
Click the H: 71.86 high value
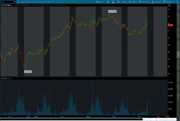tap(40, 5)
